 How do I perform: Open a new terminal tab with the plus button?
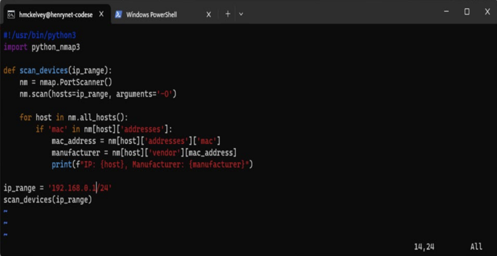tap(228, 14)
